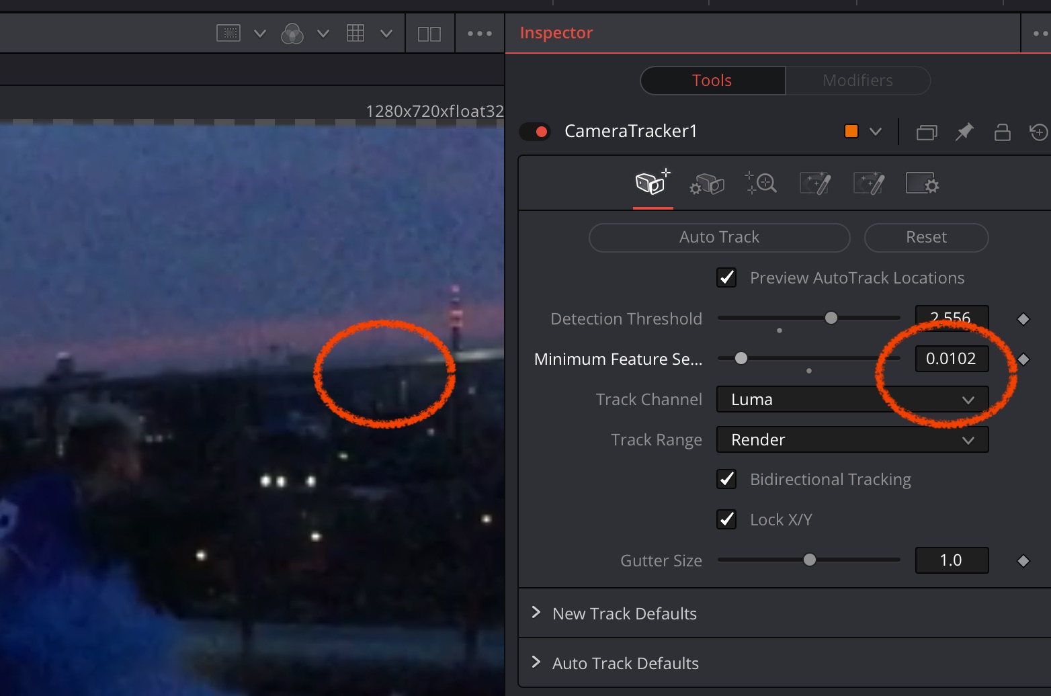
Task: Open the viewer options three-dot menu
Action: click(x=480, y=34)
